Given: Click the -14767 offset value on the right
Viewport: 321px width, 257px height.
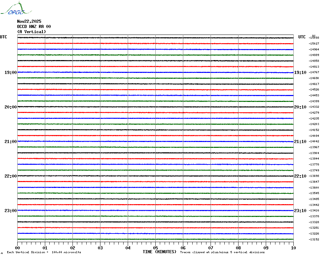Looking at the screenshot, I should coord(314,73).
